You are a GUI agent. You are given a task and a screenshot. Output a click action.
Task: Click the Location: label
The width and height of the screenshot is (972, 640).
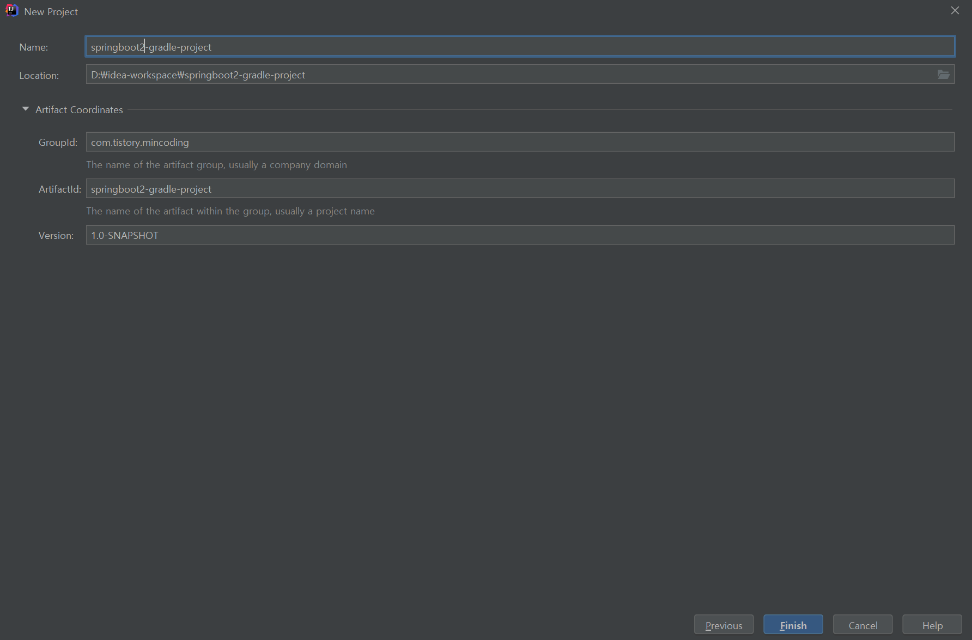pyautogui.click(x=39, y=76)
